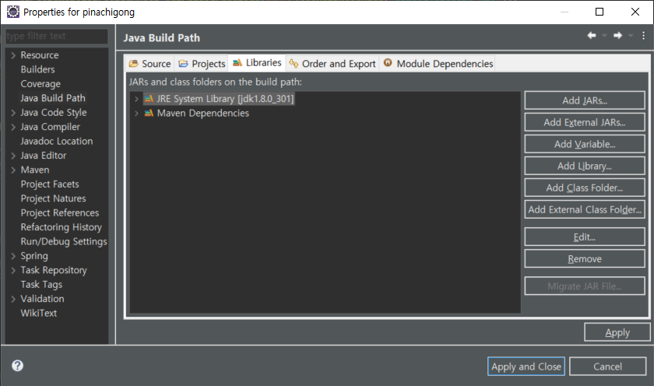
Task: Expand the JRE System Library node
Action: [136, 99]
